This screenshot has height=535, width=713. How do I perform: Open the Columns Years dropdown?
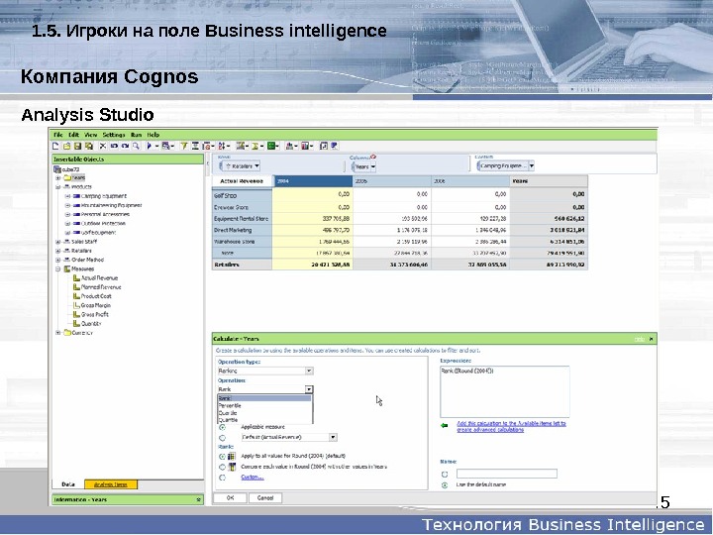point(373,167)
